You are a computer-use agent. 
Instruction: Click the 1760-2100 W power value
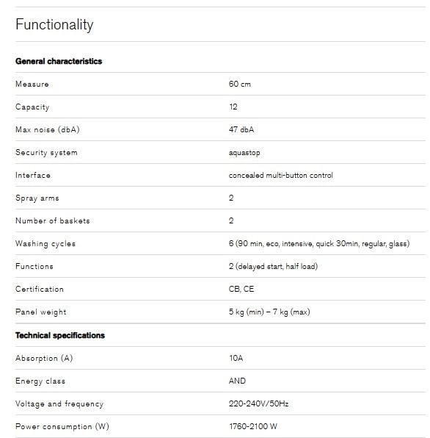253,426
